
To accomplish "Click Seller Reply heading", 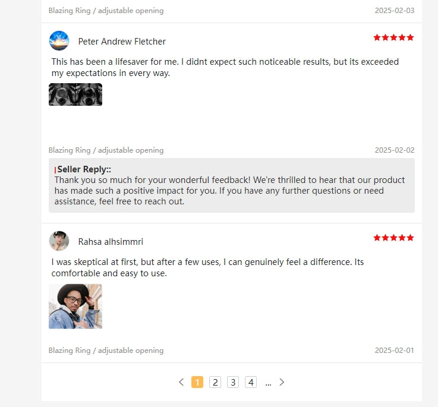I will pyautogui.click(x=84, y=169).
